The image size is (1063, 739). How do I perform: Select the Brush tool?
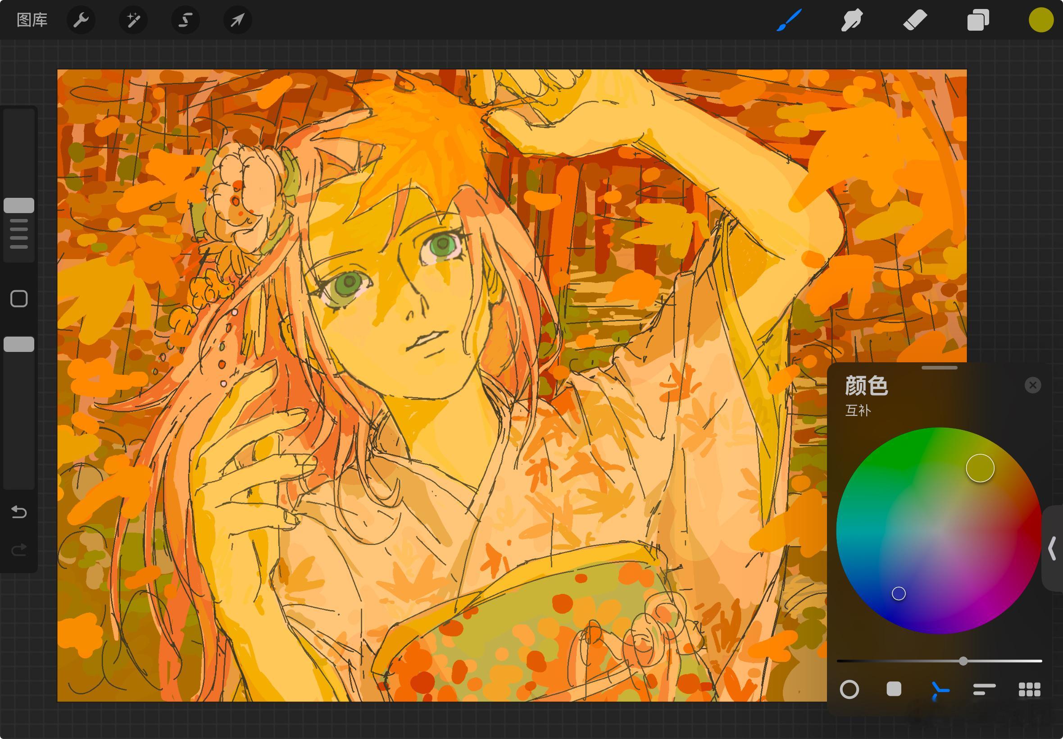click(x=789, y=20)
